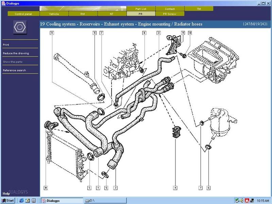
Task: Open the Vehicle selection panel
Action: point(53,14)
